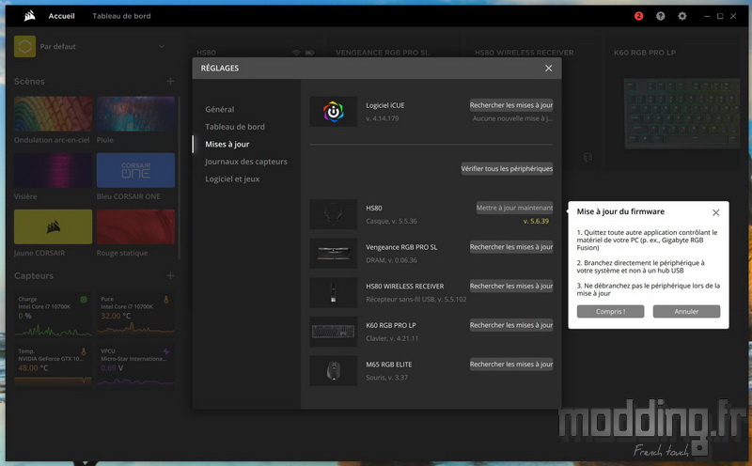Click the Aucune nouvelle mise à jour status
Image resolution: width=752 pixels, height=466 pixels.
512,118
